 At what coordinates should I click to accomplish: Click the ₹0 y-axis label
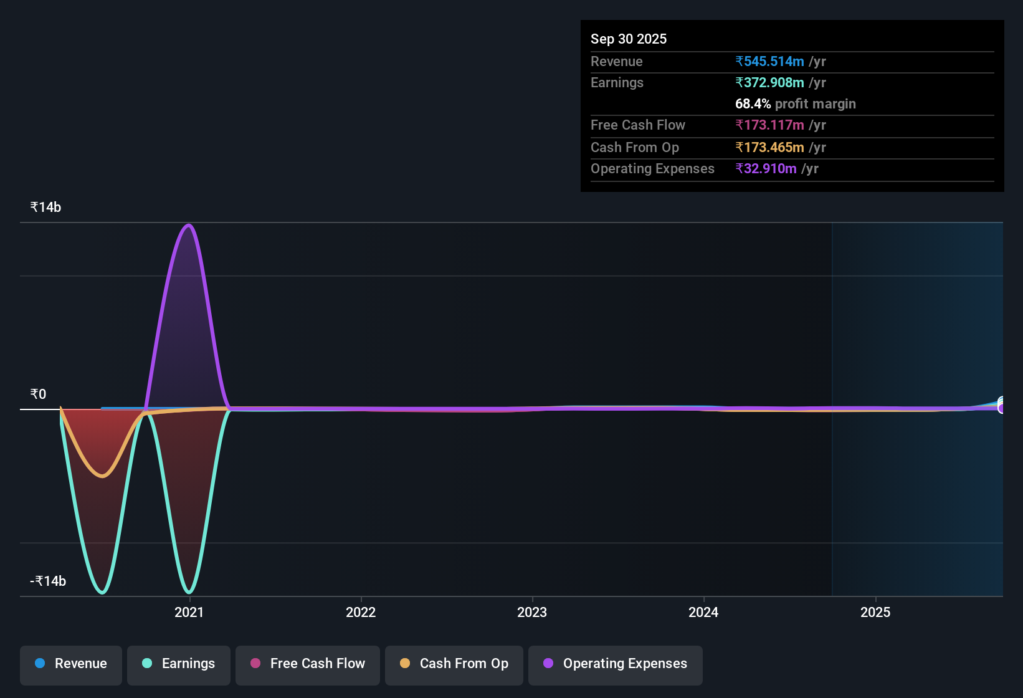[38, 394]
